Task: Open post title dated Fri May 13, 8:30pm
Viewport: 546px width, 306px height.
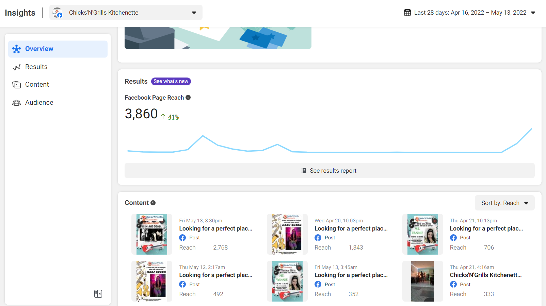Action: pos(216,229)
